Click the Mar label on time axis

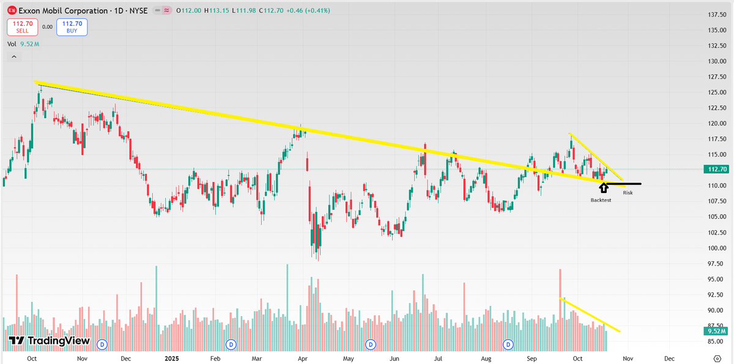tap(256, 358)
